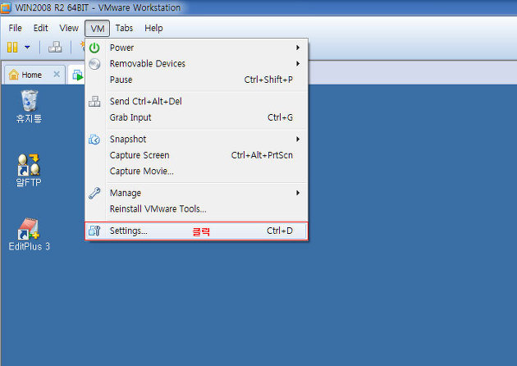Click the Snapshot submenu arrow
This screenshot has height=366, width=517.
coord(298,140)
